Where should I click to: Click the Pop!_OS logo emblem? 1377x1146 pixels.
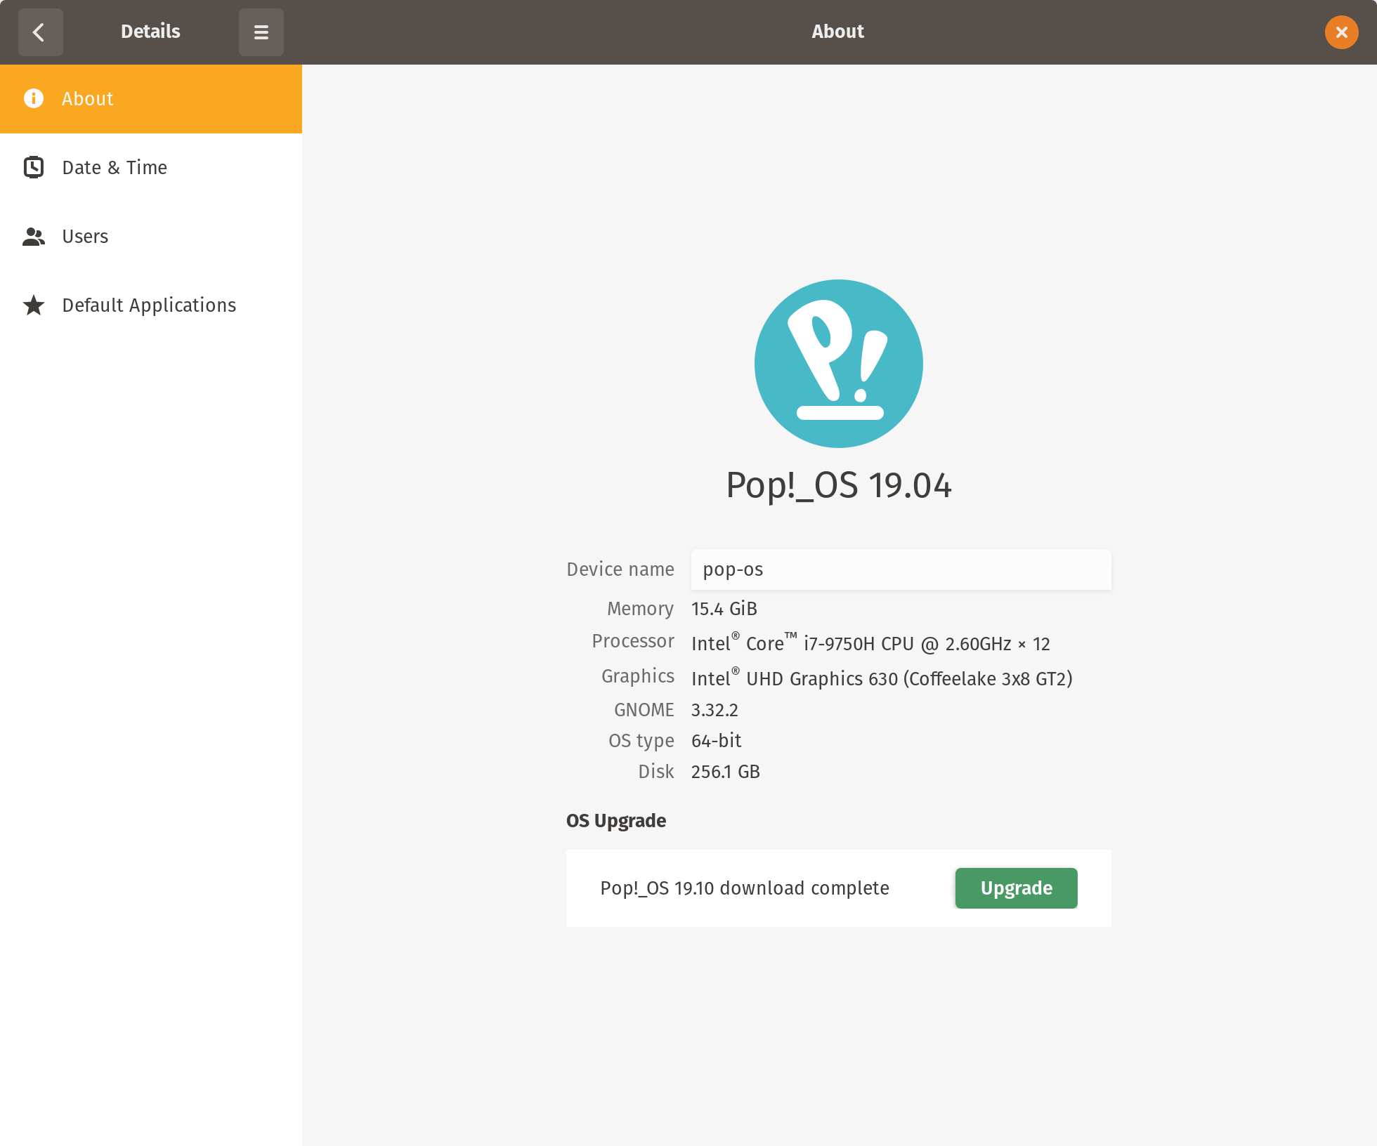[x=837, y=363]
